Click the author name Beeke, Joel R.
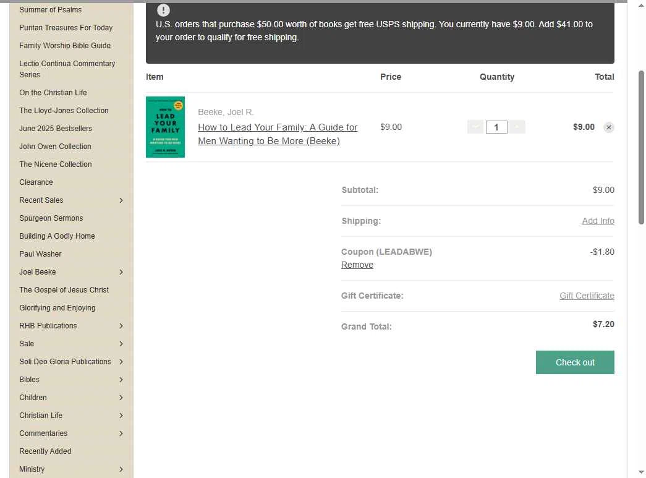Screen dimensions: 646x478 coord(226,112)
